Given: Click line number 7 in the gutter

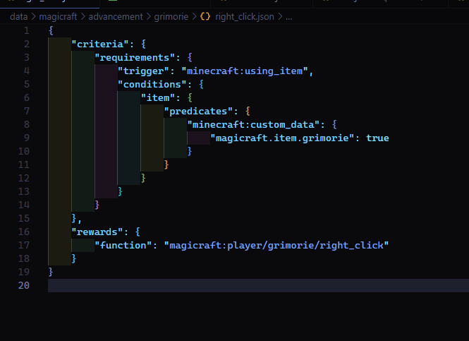Looking at the screenshot, I should tap(27, 112).
